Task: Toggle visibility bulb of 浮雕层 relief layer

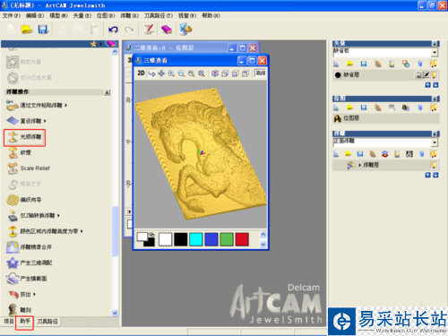Action: point(434,165)
